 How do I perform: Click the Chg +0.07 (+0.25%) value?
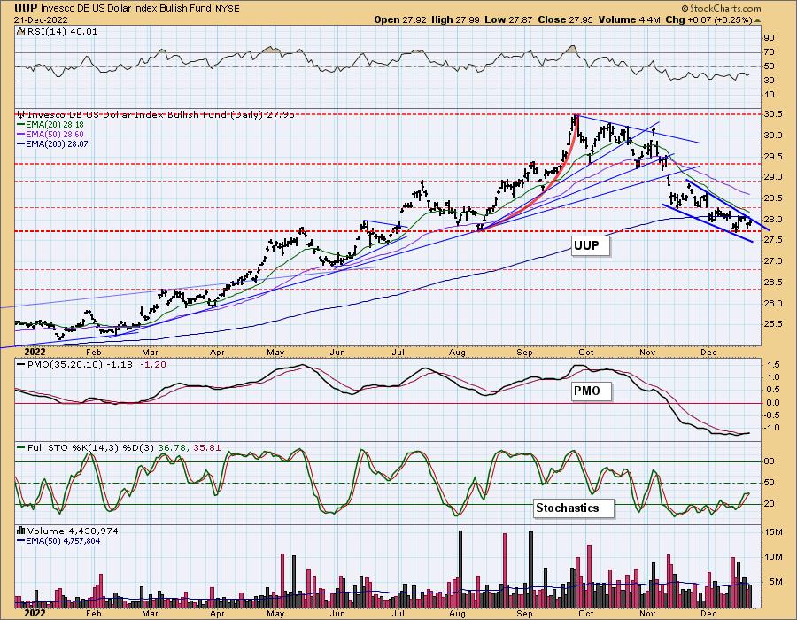click(708, 19)
